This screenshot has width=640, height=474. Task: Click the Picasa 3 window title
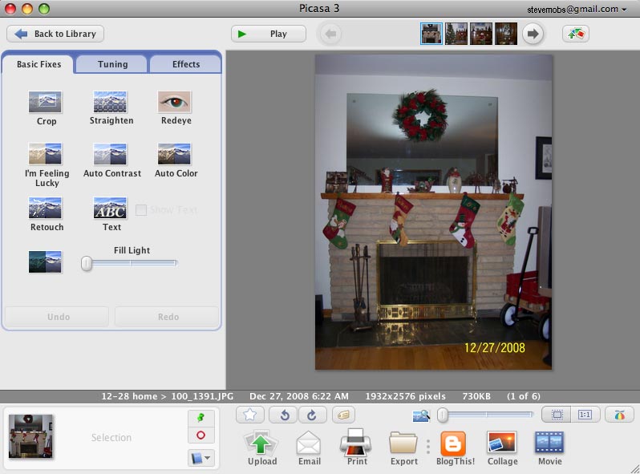coord(319,9)
